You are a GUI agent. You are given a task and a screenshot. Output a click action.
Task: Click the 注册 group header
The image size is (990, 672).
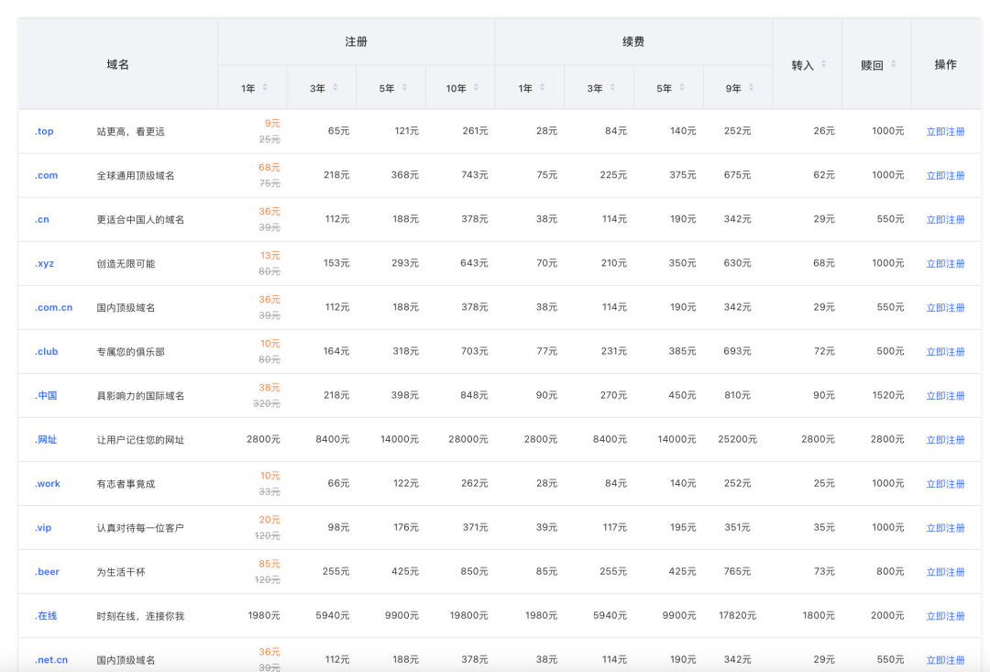[356, 41]
